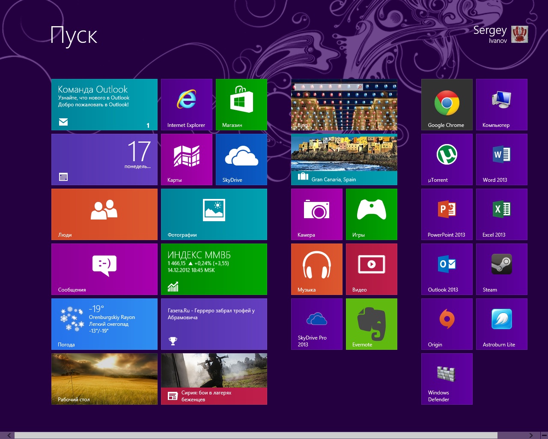Screen dimensions: 548x439
Task: Launch Astroburn Lite
Action: [502, 324]
